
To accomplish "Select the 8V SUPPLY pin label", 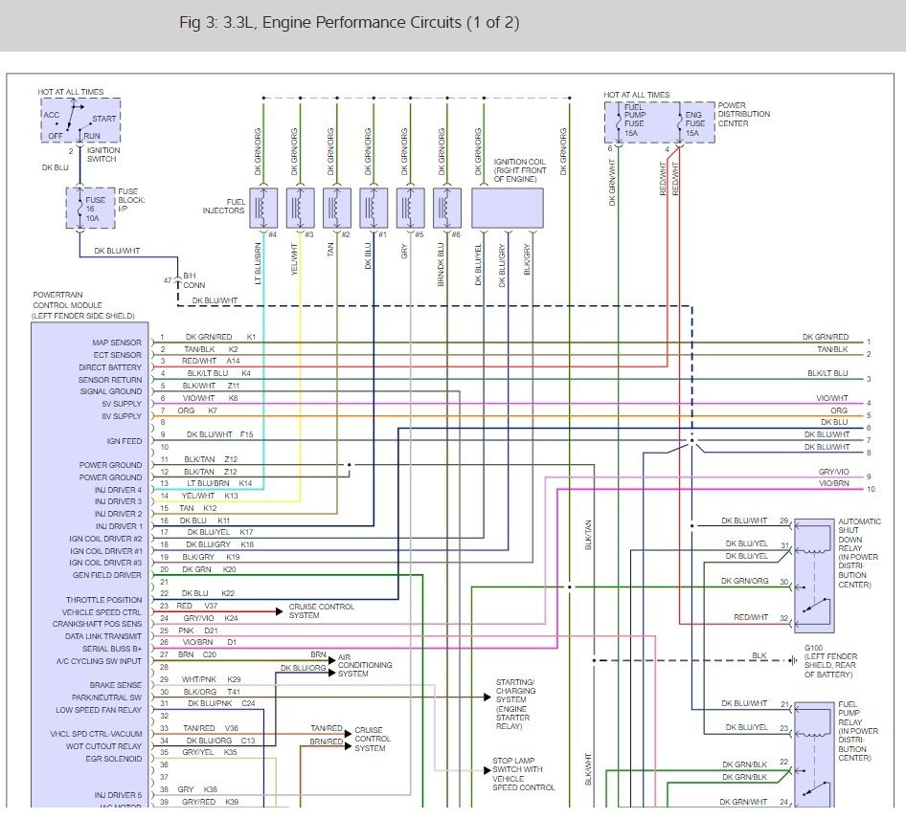I will click(x=122, y=416).
